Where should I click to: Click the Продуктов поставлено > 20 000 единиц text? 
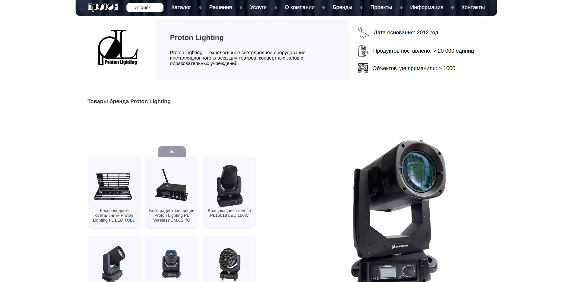424,51
